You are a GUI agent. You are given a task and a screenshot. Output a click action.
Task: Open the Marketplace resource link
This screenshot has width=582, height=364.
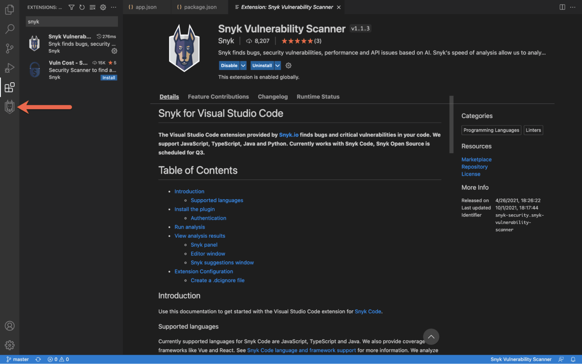[476, 159]
